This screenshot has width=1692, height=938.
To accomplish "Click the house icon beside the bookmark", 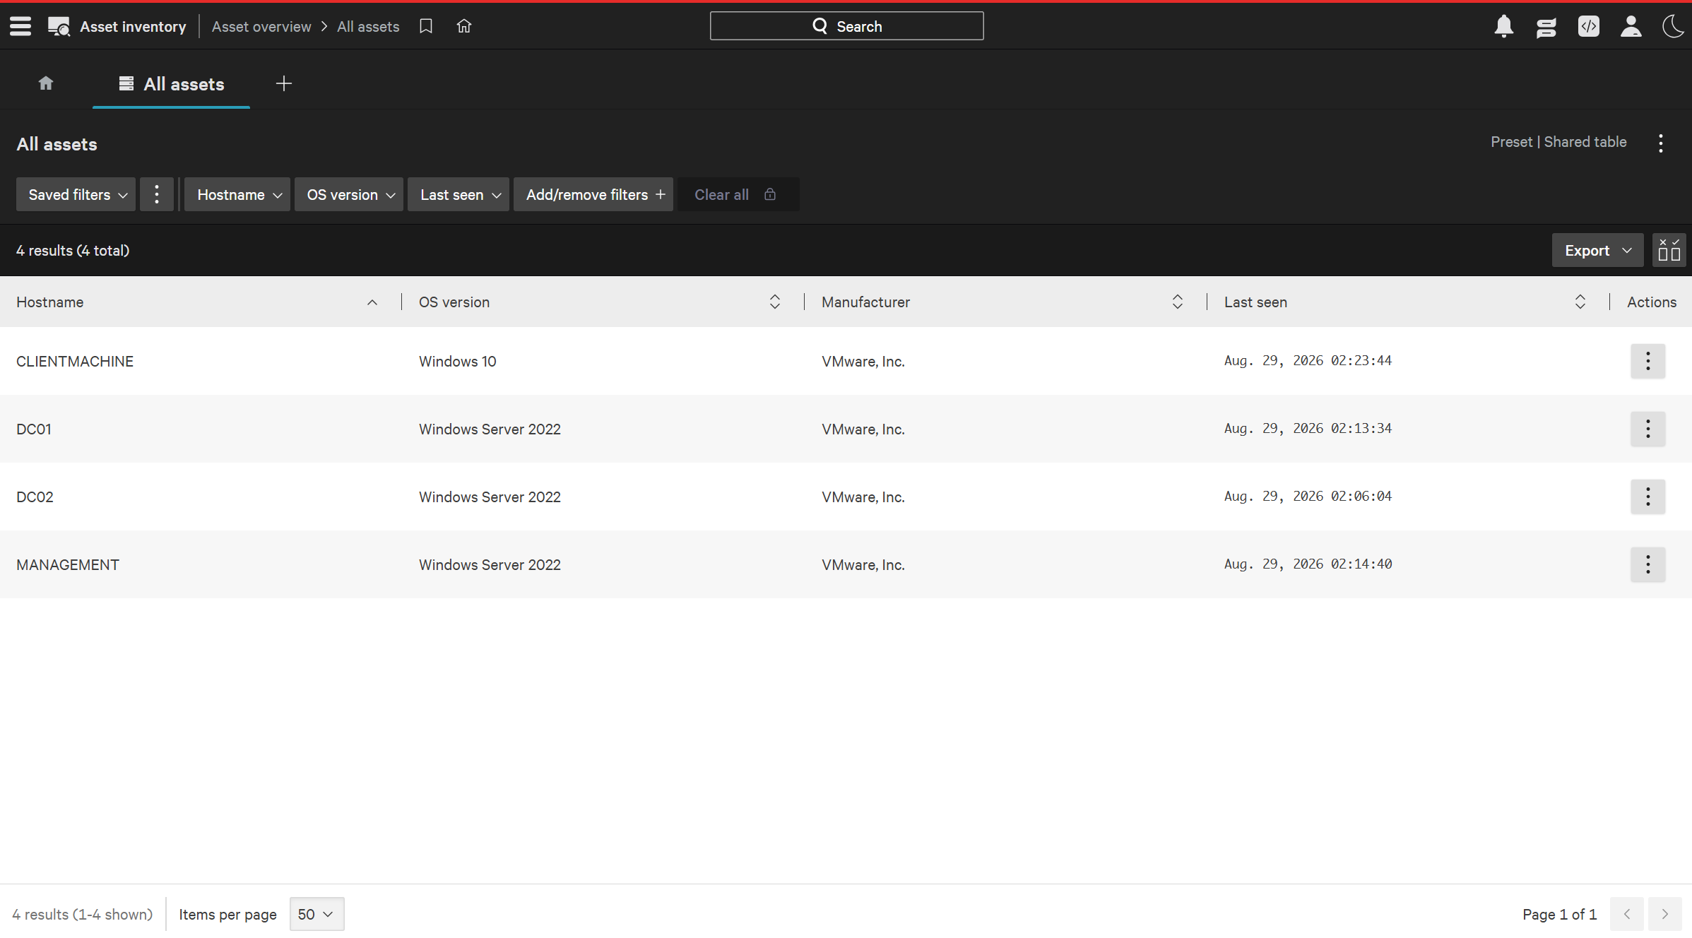I will coord(464,26).
